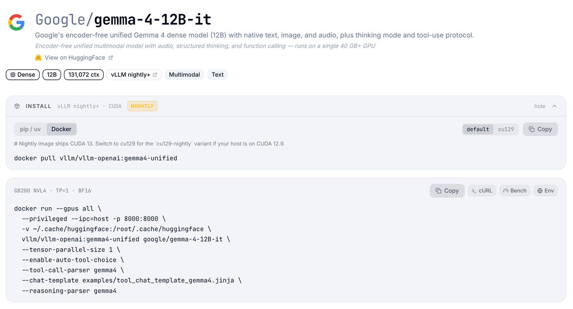
Task: Click external link icon in vLLM nightly+ tag
Action: click(x=155, y=75)
